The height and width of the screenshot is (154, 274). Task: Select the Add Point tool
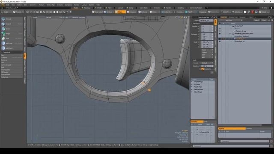(12, 48)
